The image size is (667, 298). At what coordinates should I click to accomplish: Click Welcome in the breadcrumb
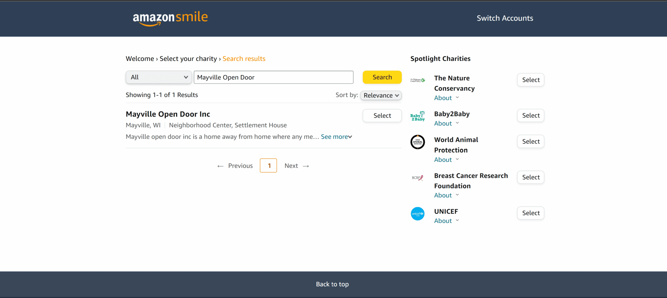click(x=140, y=59)
